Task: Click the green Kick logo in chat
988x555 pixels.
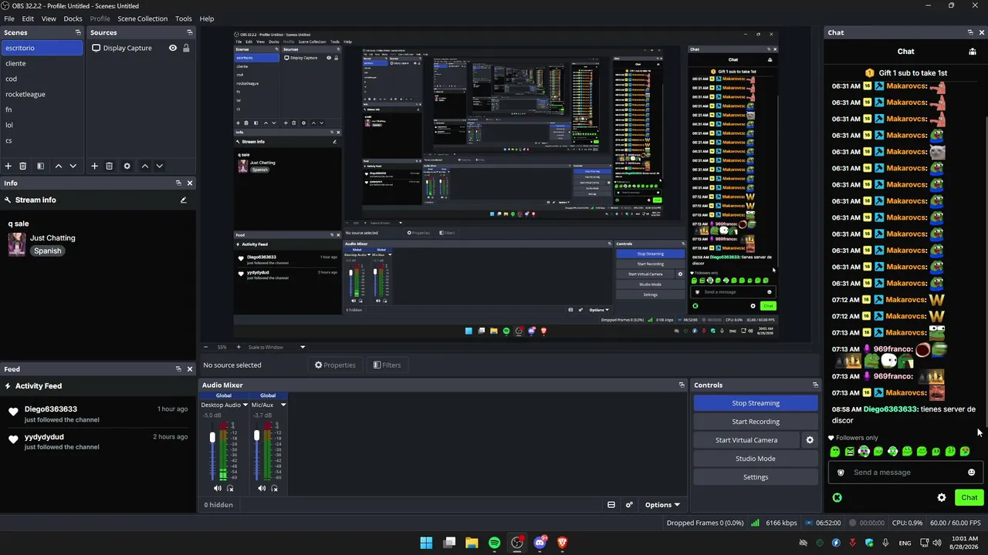Action: pyautogui.click(x=837, y=498)
